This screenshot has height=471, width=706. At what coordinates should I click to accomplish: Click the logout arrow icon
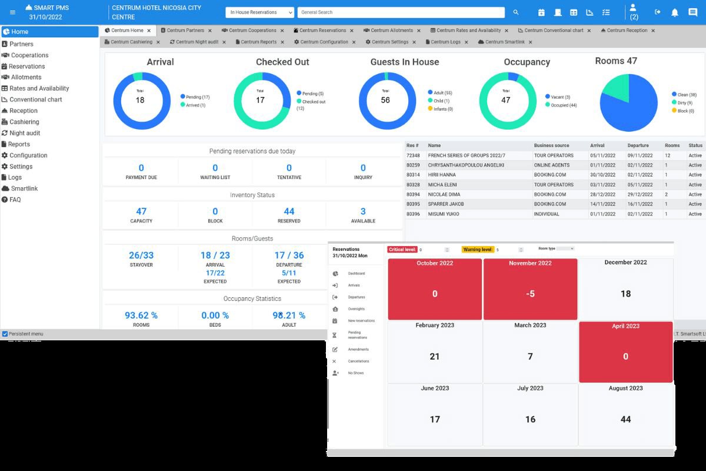tap(658, 12)
